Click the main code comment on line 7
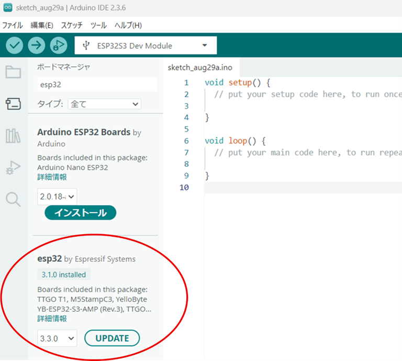Image resolution: width=402 pixels, height=361 pixels. (308, 153)
